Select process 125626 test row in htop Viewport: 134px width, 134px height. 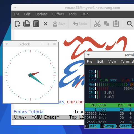click(x=109, y=114)
